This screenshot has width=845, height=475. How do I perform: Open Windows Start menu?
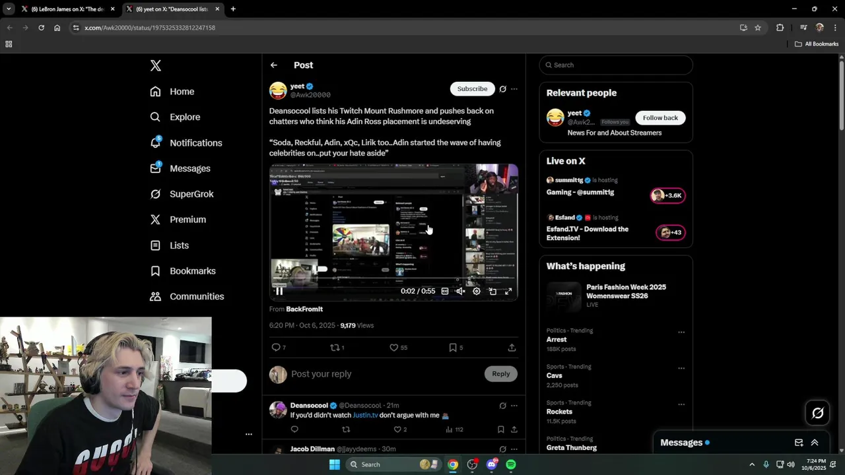tap(335, 464)
